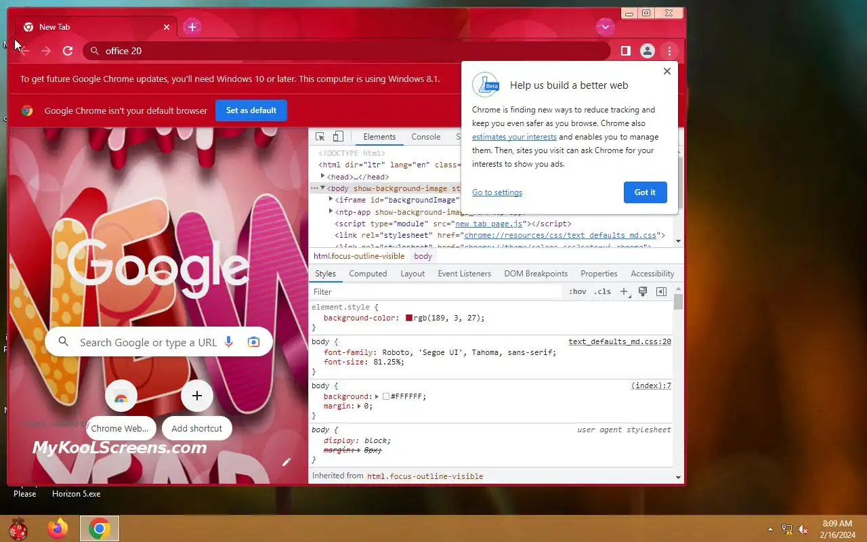Image resolution: width=867 pixels, height=542 pixels.
Task: Click the ellipsis beside the body node
Action: click(314, 188)
